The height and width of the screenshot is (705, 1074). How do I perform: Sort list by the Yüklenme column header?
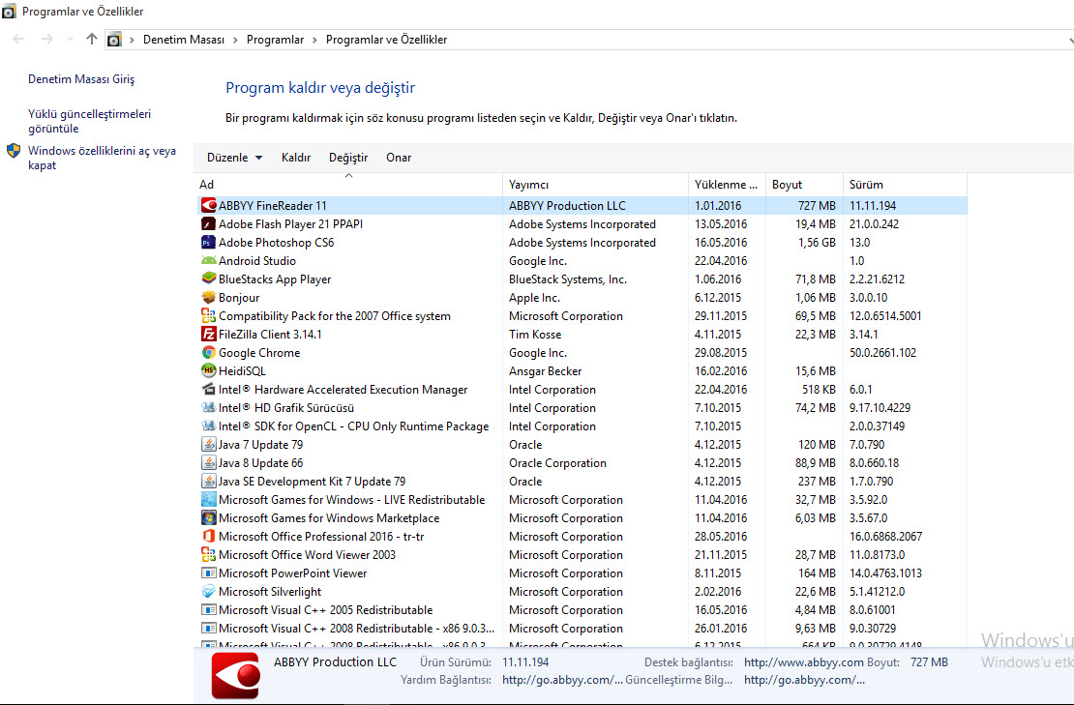tap(727, 185)
